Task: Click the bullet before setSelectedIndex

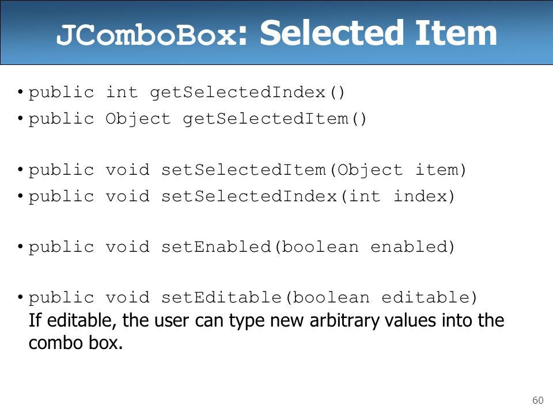Action: pos(21,195)
